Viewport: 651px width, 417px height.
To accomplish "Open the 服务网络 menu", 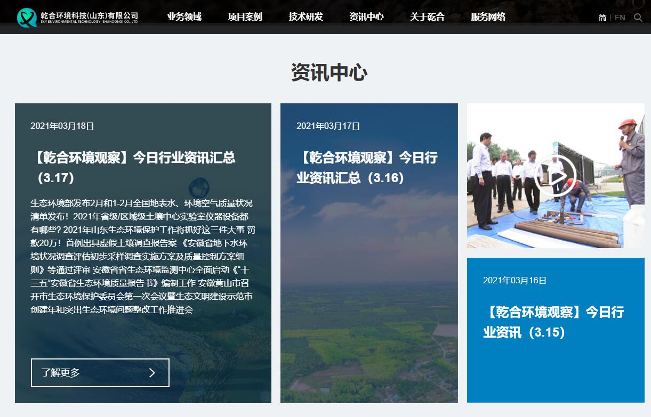I will pos(488,17).
